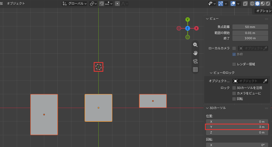Click the transform orientation axes icon
The width and height of the screenshot is (272, 147).
(65, 4)
